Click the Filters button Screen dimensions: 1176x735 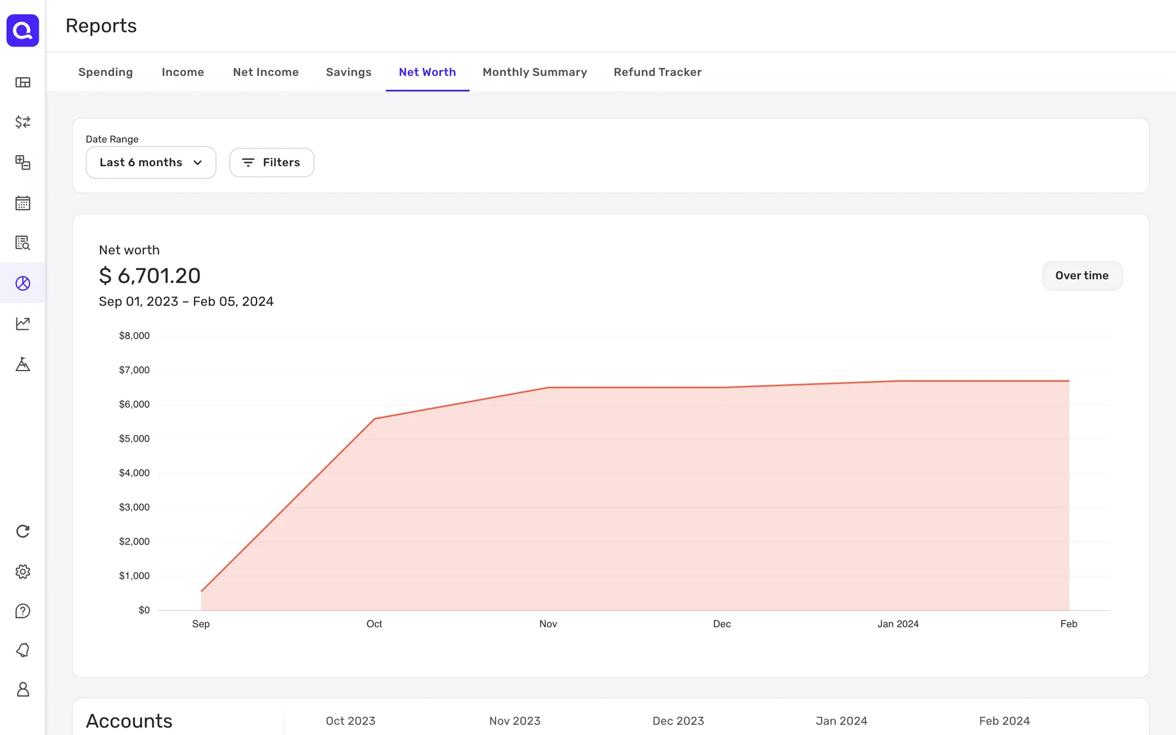(x=271, y=162)
